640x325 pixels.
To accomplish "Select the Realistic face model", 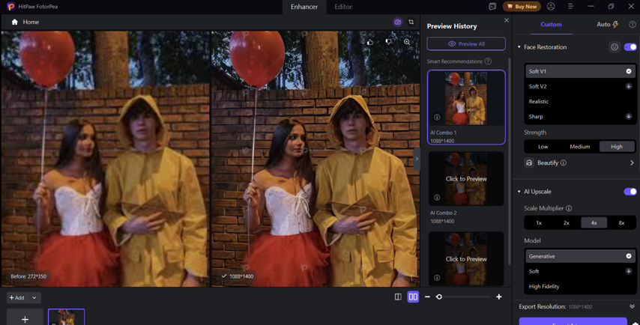I will pos(580,102).
